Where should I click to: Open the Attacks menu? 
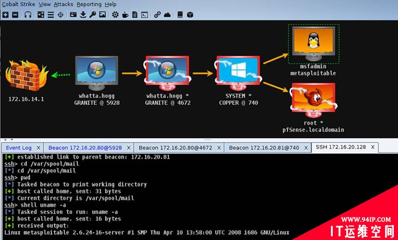[63, 4]
